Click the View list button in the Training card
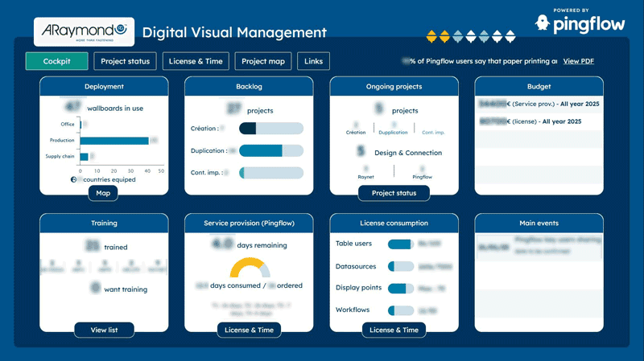Viewport: 644px width, 361px height. coord(104,330)
